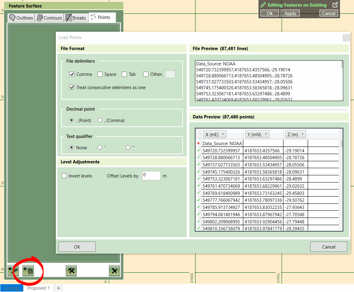Open the X (mE) column dropdown
This screenshot has width=354, height=292.
pos(214,134)
